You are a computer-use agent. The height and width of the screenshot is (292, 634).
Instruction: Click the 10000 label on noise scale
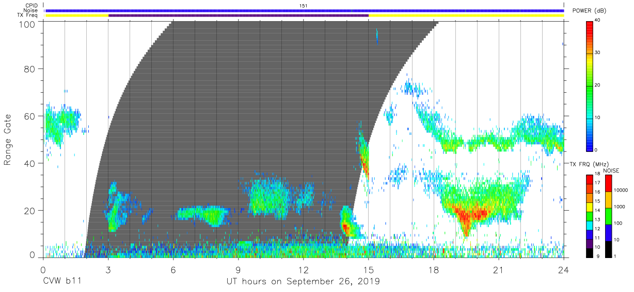(621, 190)
